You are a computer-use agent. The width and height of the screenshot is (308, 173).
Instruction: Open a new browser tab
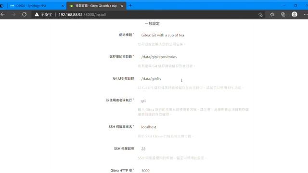pyautogui.click(x=130, y=6)
